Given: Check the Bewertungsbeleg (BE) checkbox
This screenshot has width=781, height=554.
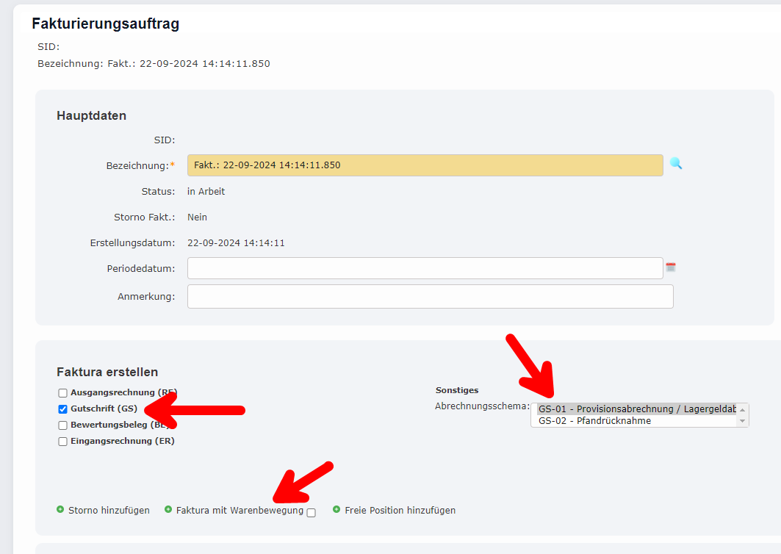Looking at the screenshot, I should tap(62, 425).
